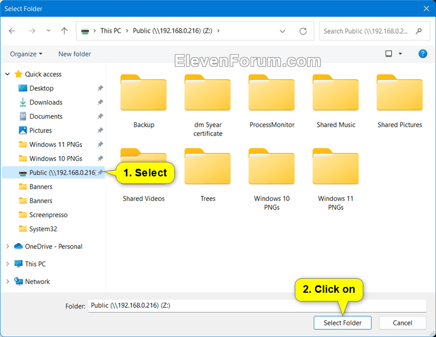Select Network in the navigation pane
Image resolution: width=436 pixels, height=337 pixels.
pos(37,282)
